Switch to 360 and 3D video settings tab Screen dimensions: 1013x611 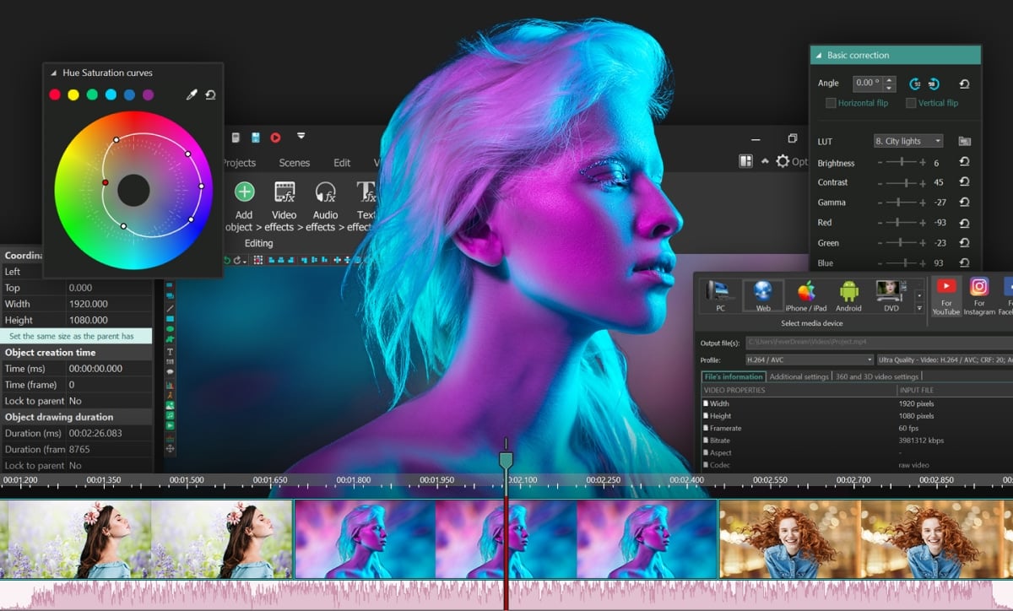pyautogui.click(x=877, y=376)
